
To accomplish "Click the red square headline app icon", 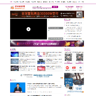I will click(74, 68).
